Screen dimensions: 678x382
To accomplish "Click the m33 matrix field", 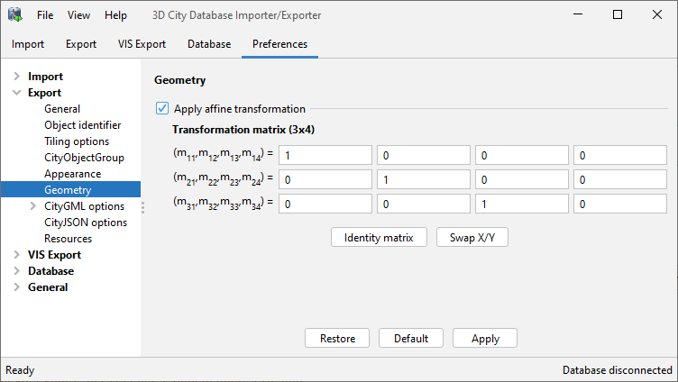I will [522, 204].
